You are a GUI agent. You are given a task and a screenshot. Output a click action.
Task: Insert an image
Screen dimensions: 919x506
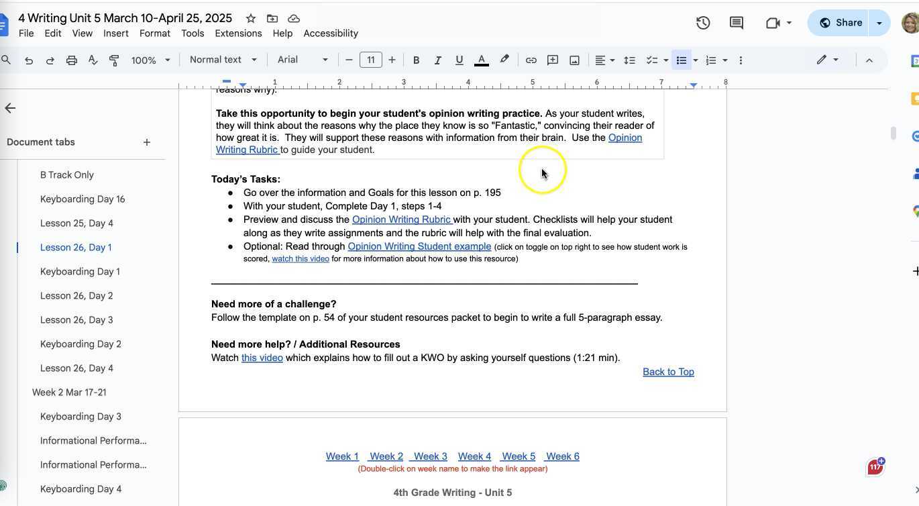click(x=574, y=60)
